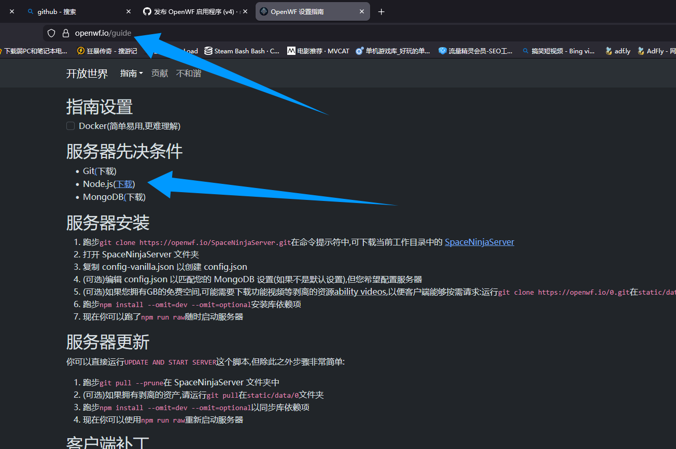Click the shield tracking protection icon
Viewport: 676px width, 449px height.
51,33
